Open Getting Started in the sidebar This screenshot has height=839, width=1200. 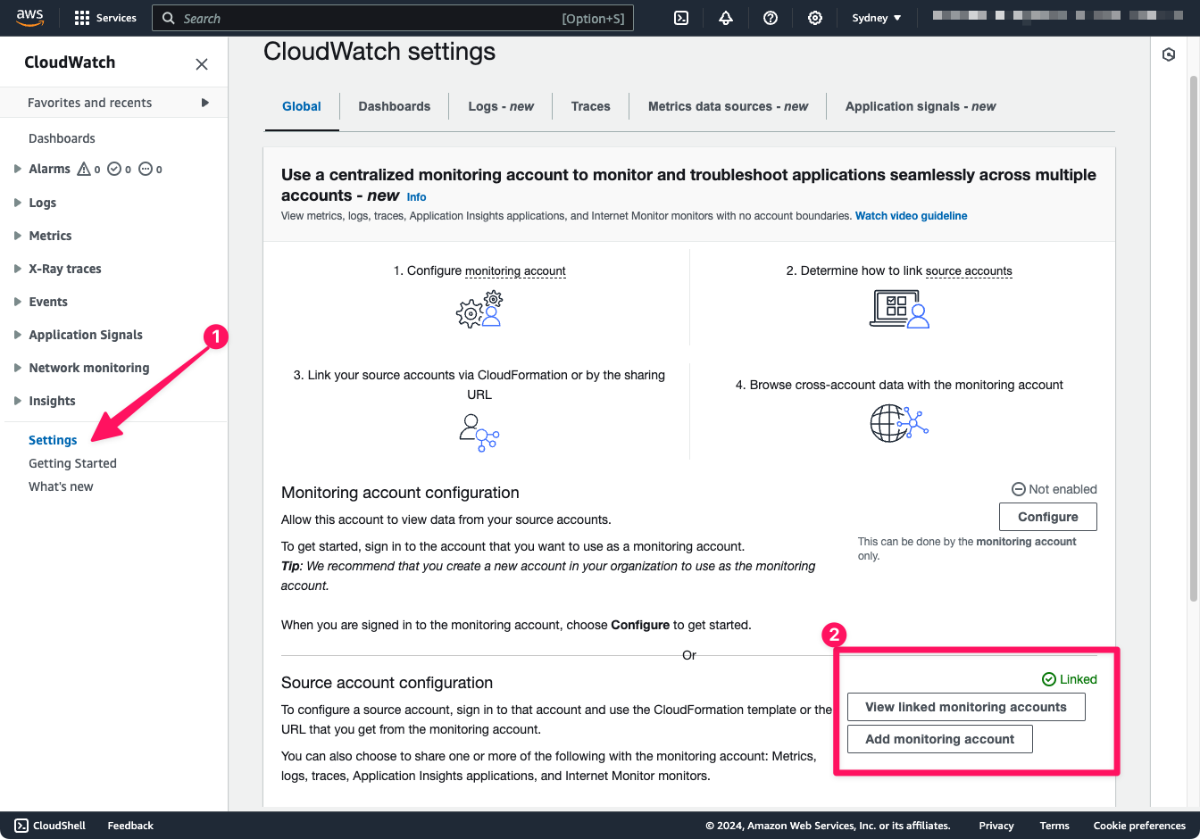tap(72, 463)
